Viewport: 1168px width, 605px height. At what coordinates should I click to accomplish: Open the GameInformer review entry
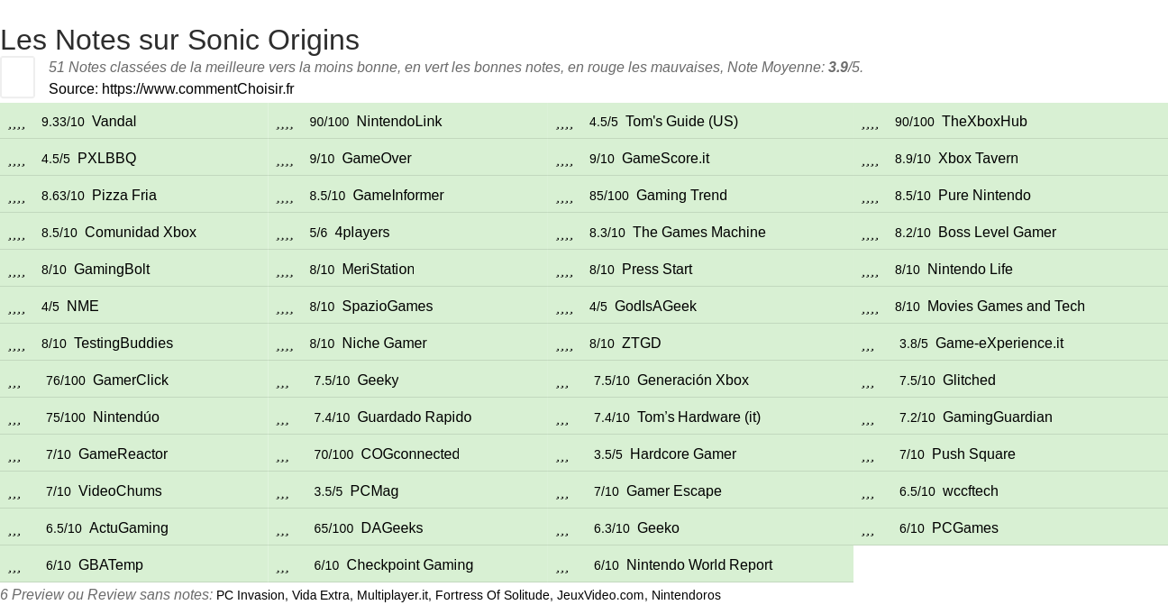[x=397, y=196]
